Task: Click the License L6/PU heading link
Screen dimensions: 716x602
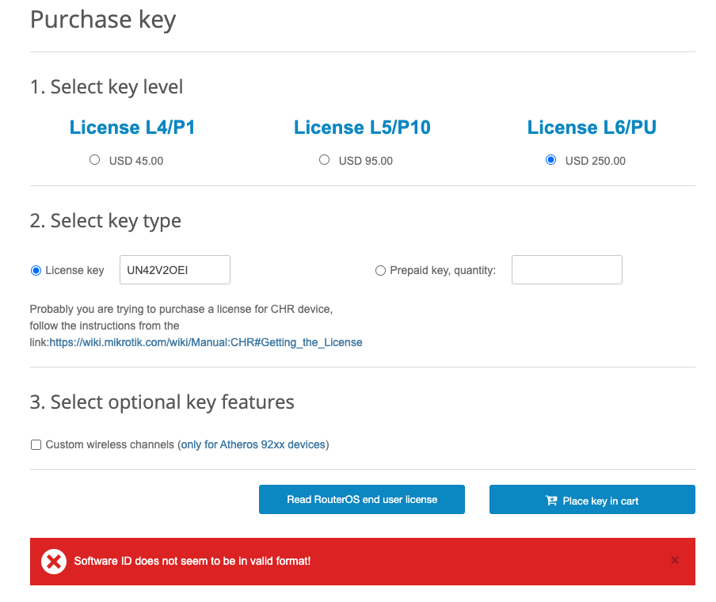Action: [592, 128]
